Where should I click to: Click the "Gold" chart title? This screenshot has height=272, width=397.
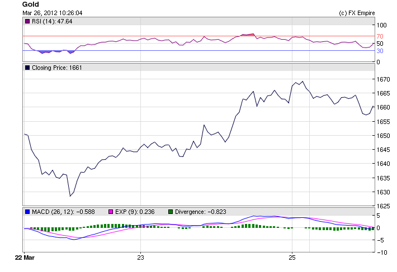point(30,4)
